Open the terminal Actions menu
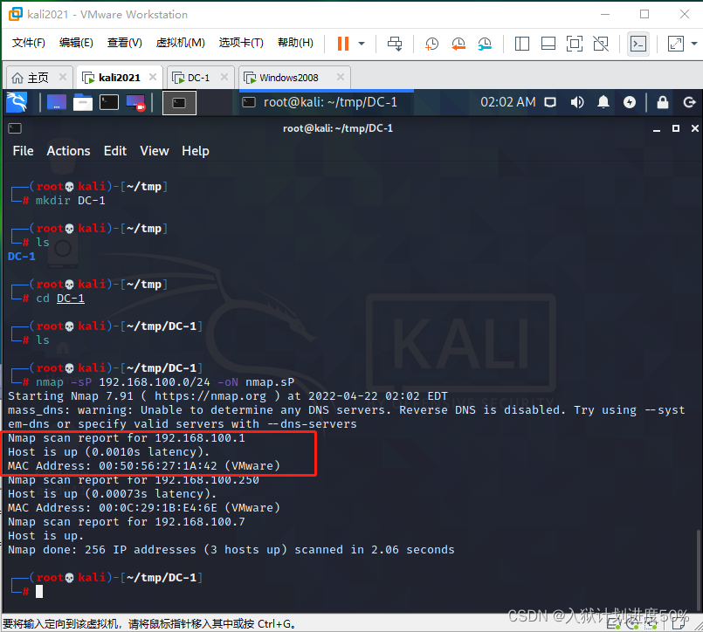The width and height of the screenshot is (703, 632). [x=69, y=151]
